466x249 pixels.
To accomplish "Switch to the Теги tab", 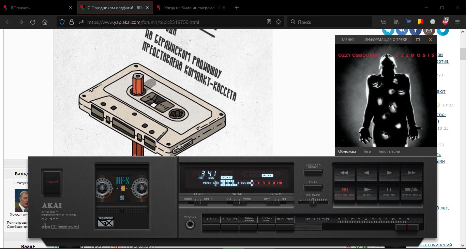I will click(x=367, y=151).
